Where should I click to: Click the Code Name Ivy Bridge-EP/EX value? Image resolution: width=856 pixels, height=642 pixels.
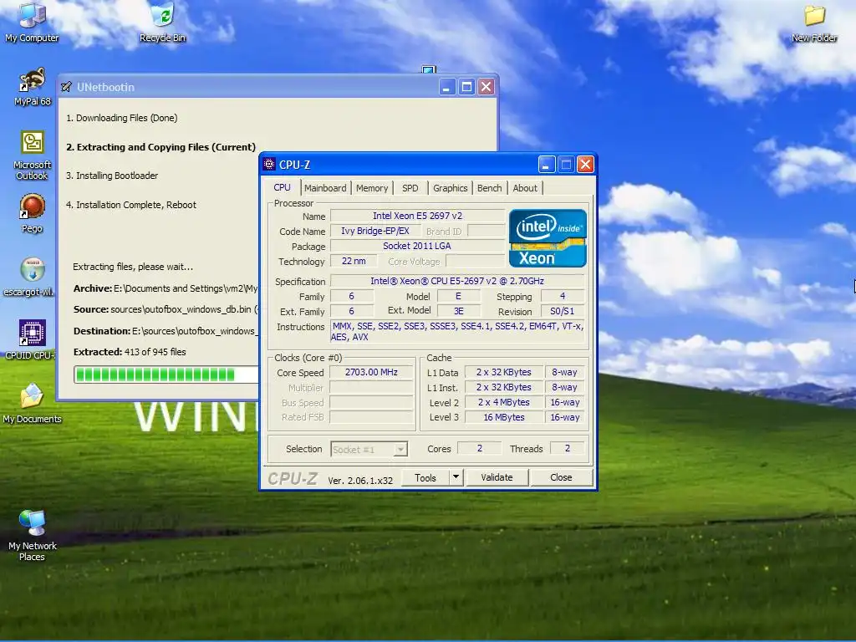(x=375, y=231)
